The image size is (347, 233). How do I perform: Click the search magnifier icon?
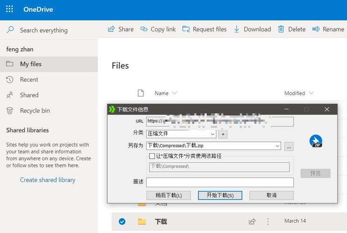click(x=10, y=30)
